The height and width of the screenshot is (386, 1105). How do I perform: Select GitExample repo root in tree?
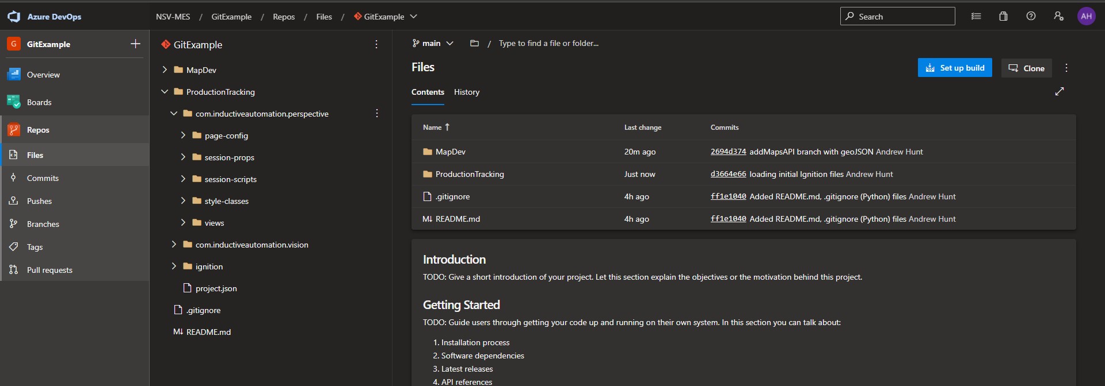(x=197, y=44)
